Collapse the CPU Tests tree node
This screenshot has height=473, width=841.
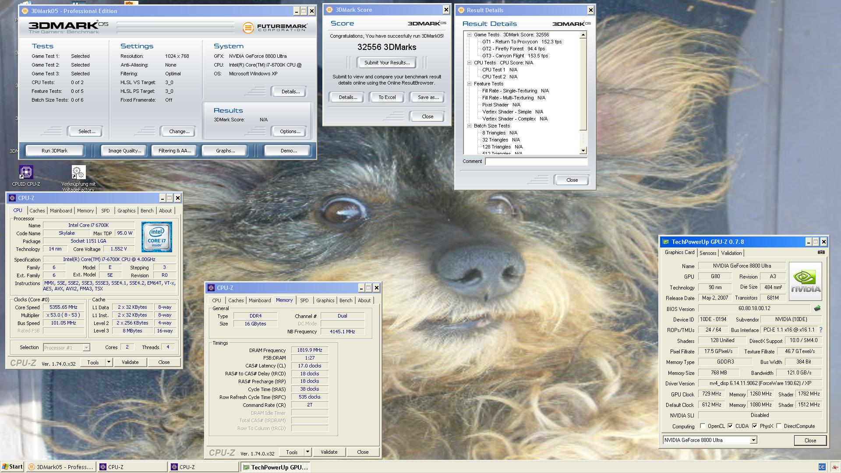pos(469,63)
